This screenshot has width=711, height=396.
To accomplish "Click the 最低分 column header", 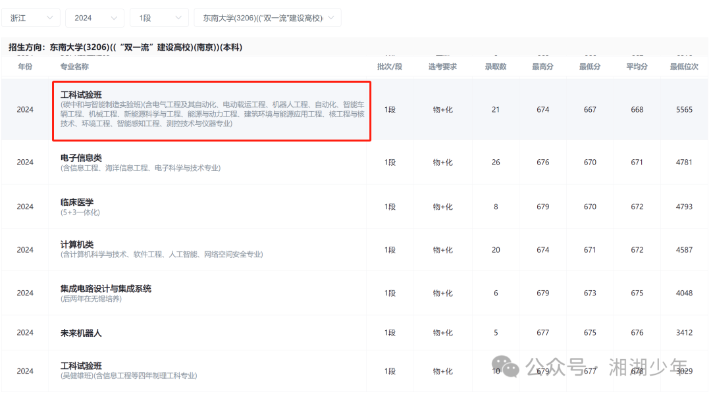I will click(590, 66).
